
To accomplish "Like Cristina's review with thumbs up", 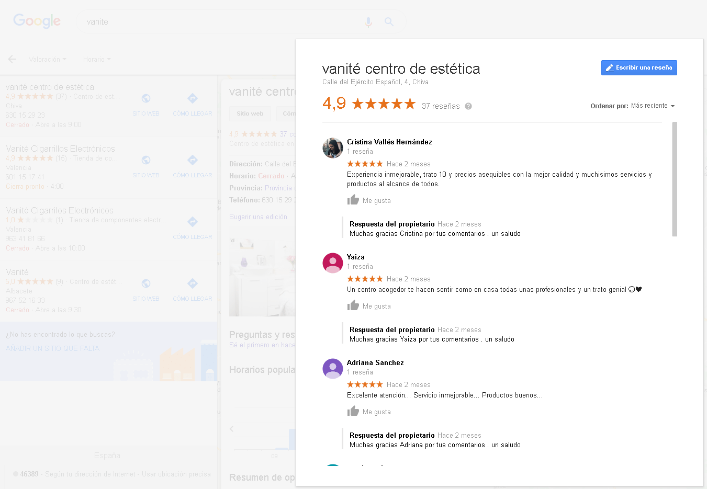I will pos(353,200).
